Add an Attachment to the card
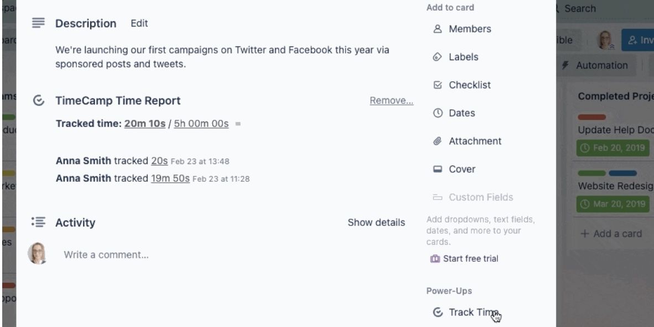654x327 pixels. click(x=475, y=141)
